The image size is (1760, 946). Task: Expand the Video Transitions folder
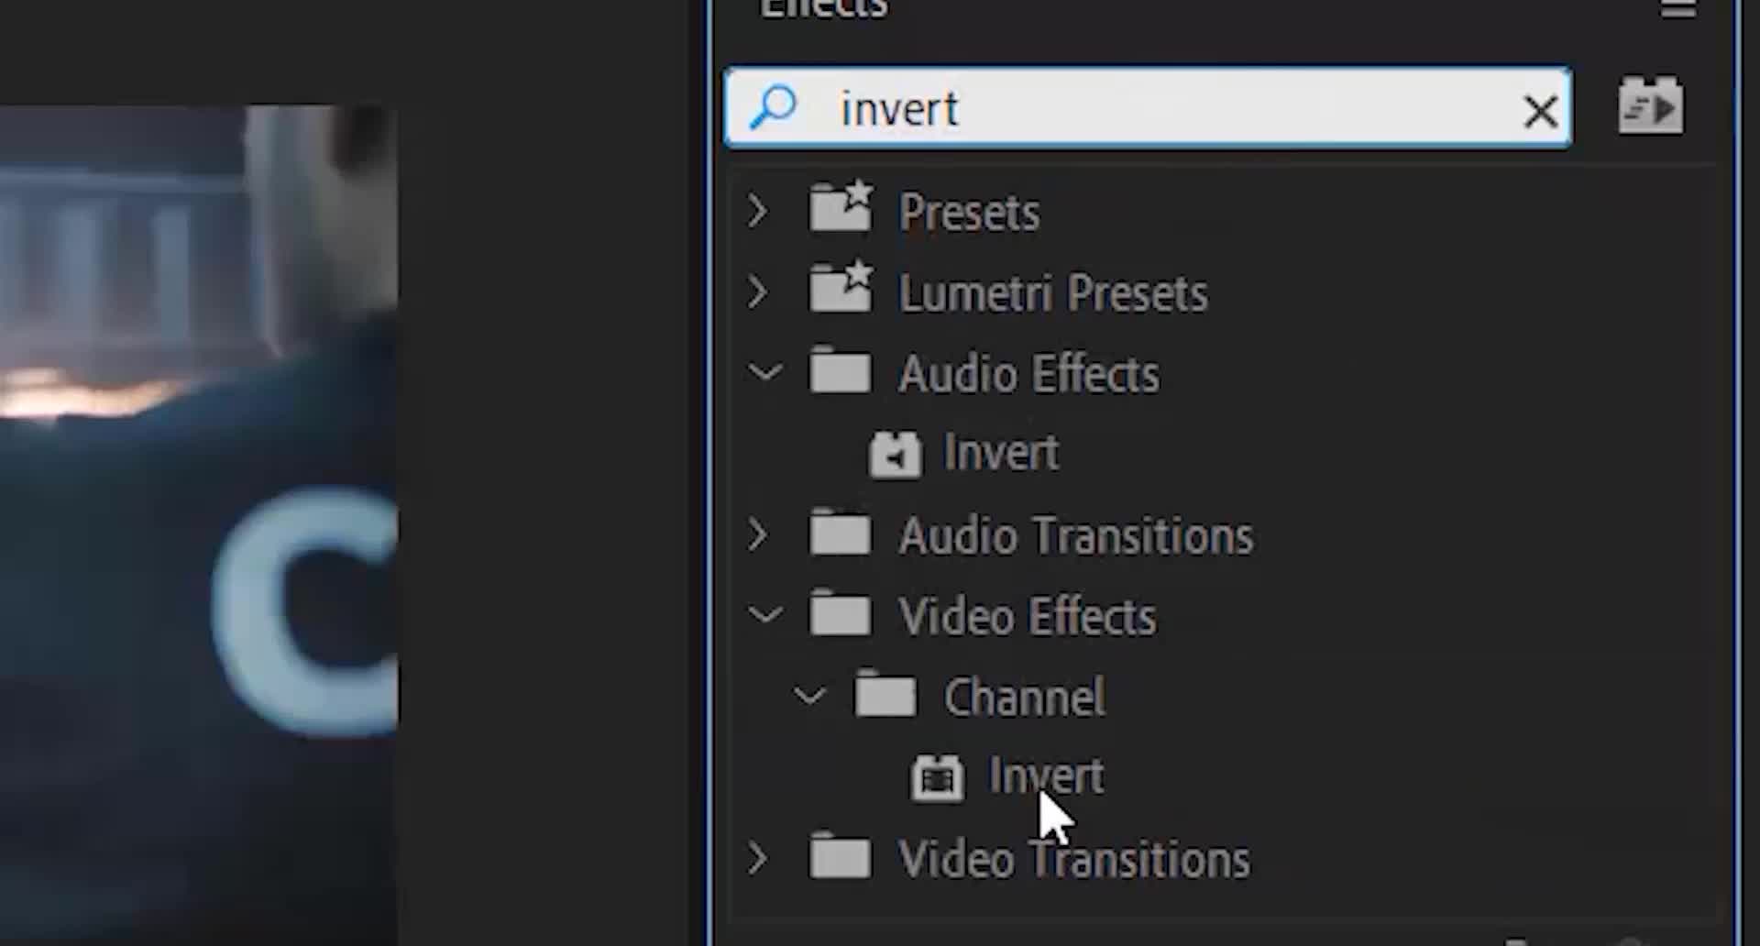pos(758,859)
